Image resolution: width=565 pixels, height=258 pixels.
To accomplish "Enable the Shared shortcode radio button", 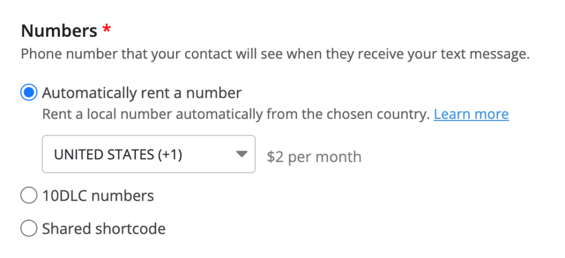I will 28,229.
